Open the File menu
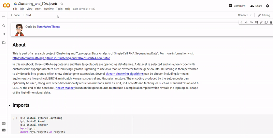 tap(15, 9)
